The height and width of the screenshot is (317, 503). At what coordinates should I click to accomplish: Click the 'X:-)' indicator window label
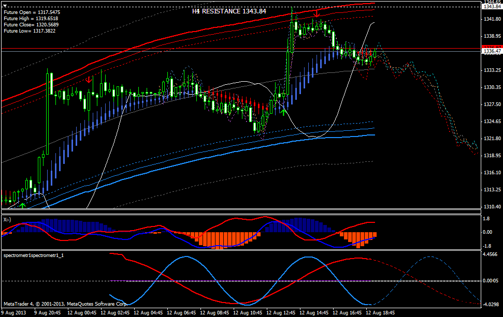pyautogui.click(x=7, y=219)
